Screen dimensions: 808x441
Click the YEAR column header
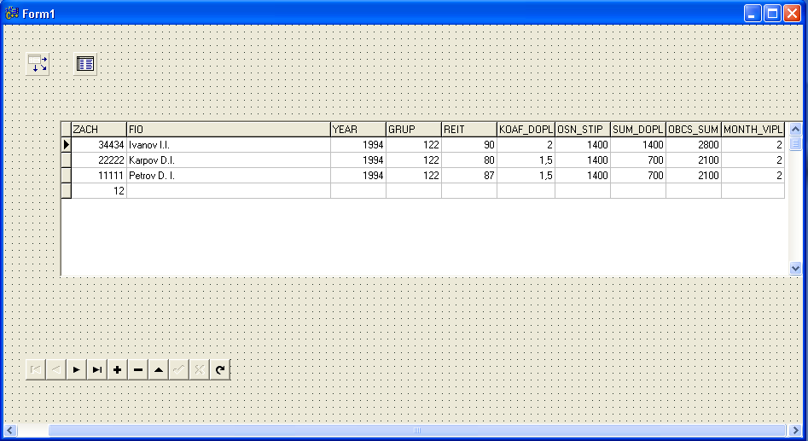coord(358,130)
